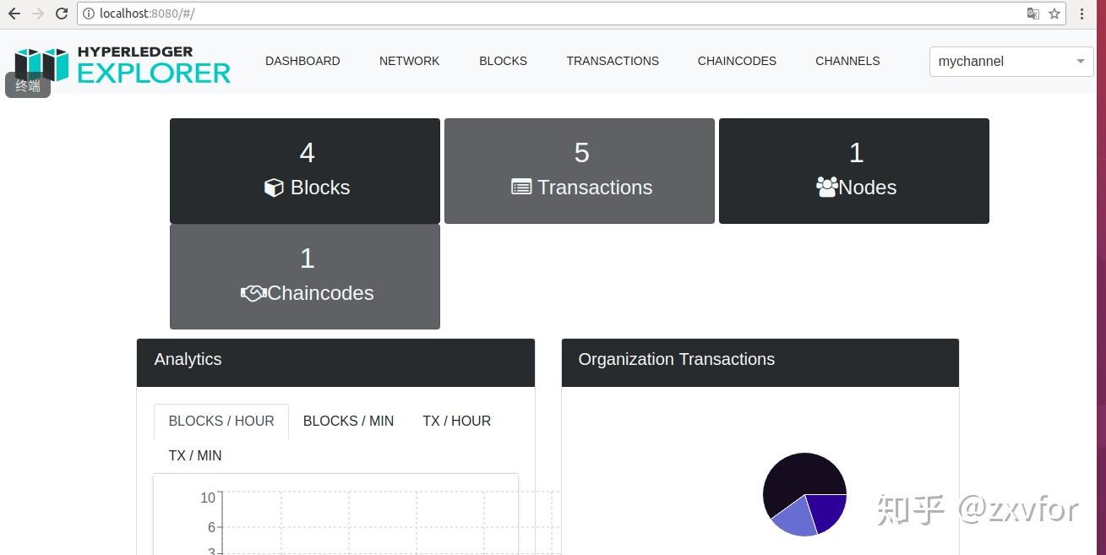Open the NETWORK page from navigation

point(409,61)
